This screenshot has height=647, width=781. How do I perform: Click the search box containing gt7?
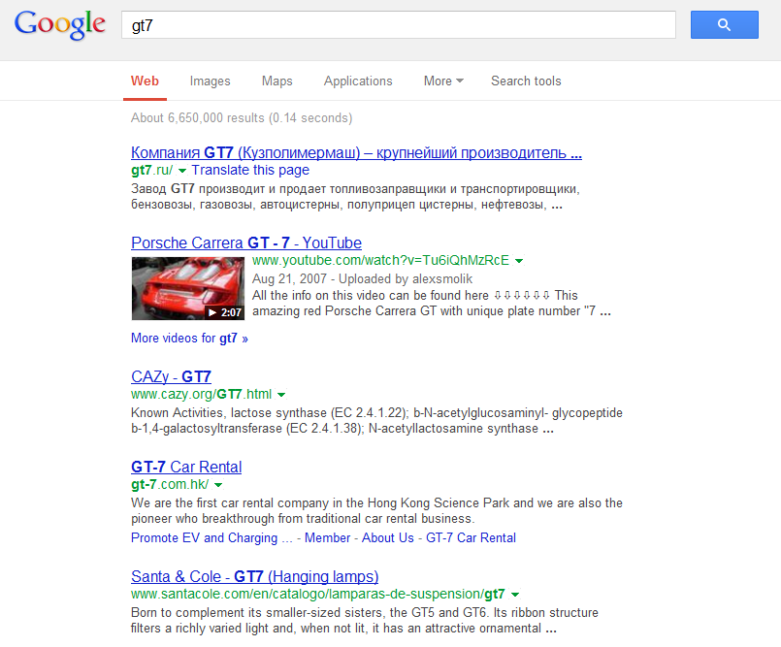[399, 25]
